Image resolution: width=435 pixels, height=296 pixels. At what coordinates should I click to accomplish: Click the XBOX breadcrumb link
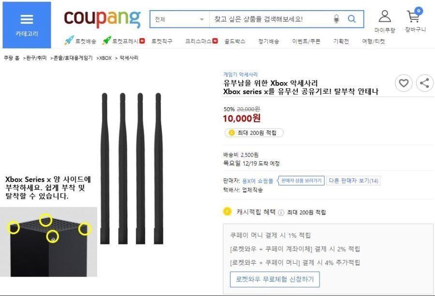point(105,58)
